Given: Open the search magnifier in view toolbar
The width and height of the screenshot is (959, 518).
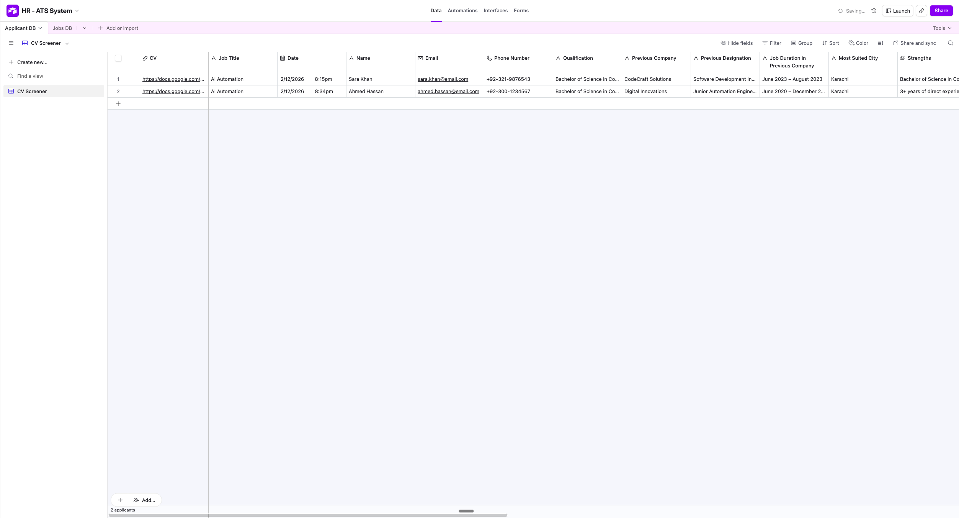Looking at the screenshot, I should pyautogui.click(x=951, y=43).
